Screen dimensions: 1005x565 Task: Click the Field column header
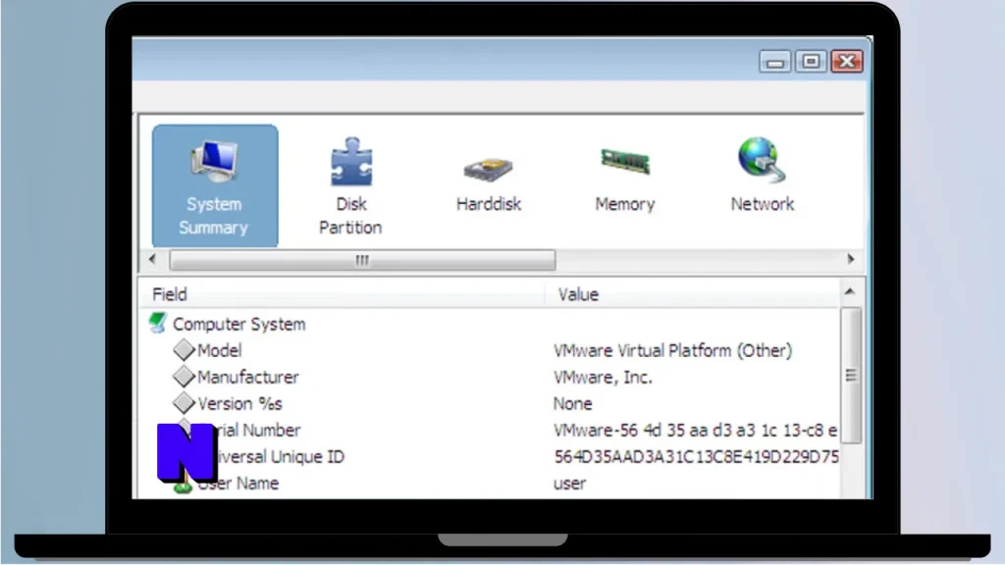[342, 294]
